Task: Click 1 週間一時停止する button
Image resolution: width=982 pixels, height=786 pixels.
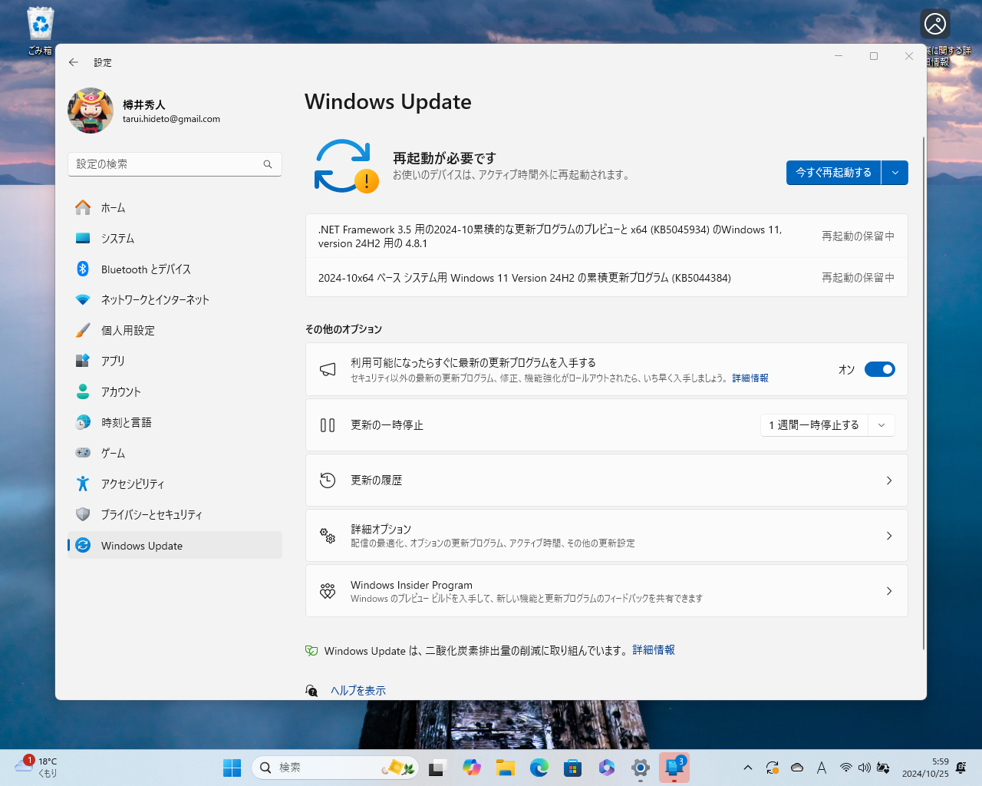Action: 814,424
